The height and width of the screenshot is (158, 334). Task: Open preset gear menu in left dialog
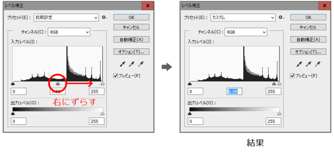pos(104,18)
